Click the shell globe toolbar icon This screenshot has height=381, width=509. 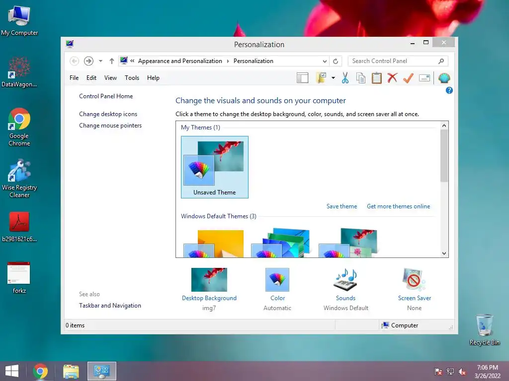[x=444, y=78]
